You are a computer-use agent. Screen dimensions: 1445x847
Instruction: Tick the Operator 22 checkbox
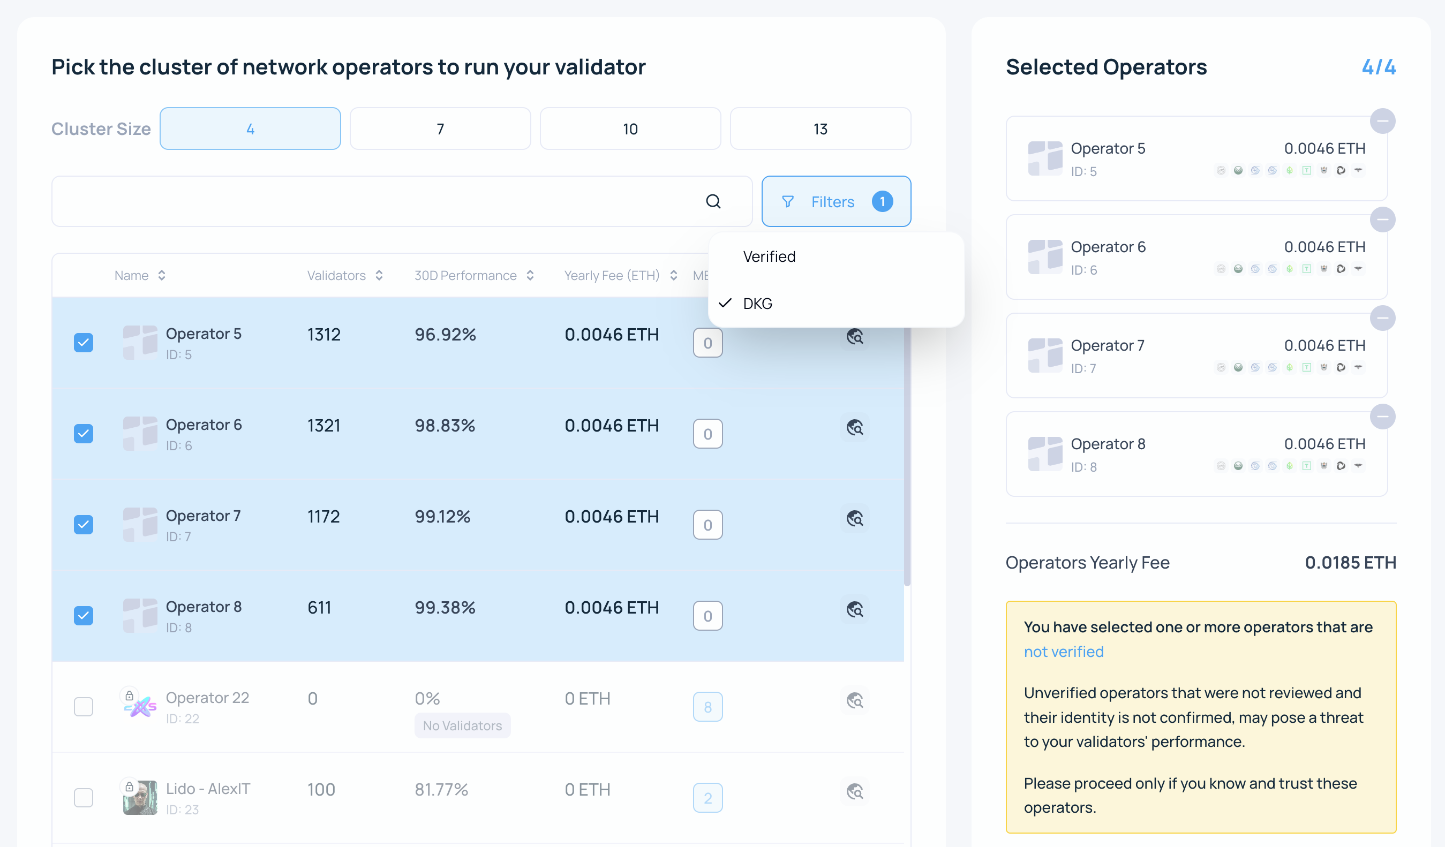(84, 707)
